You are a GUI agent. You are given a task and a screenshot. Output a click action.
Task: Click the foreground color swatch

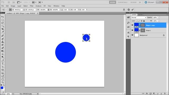point(2,88)
